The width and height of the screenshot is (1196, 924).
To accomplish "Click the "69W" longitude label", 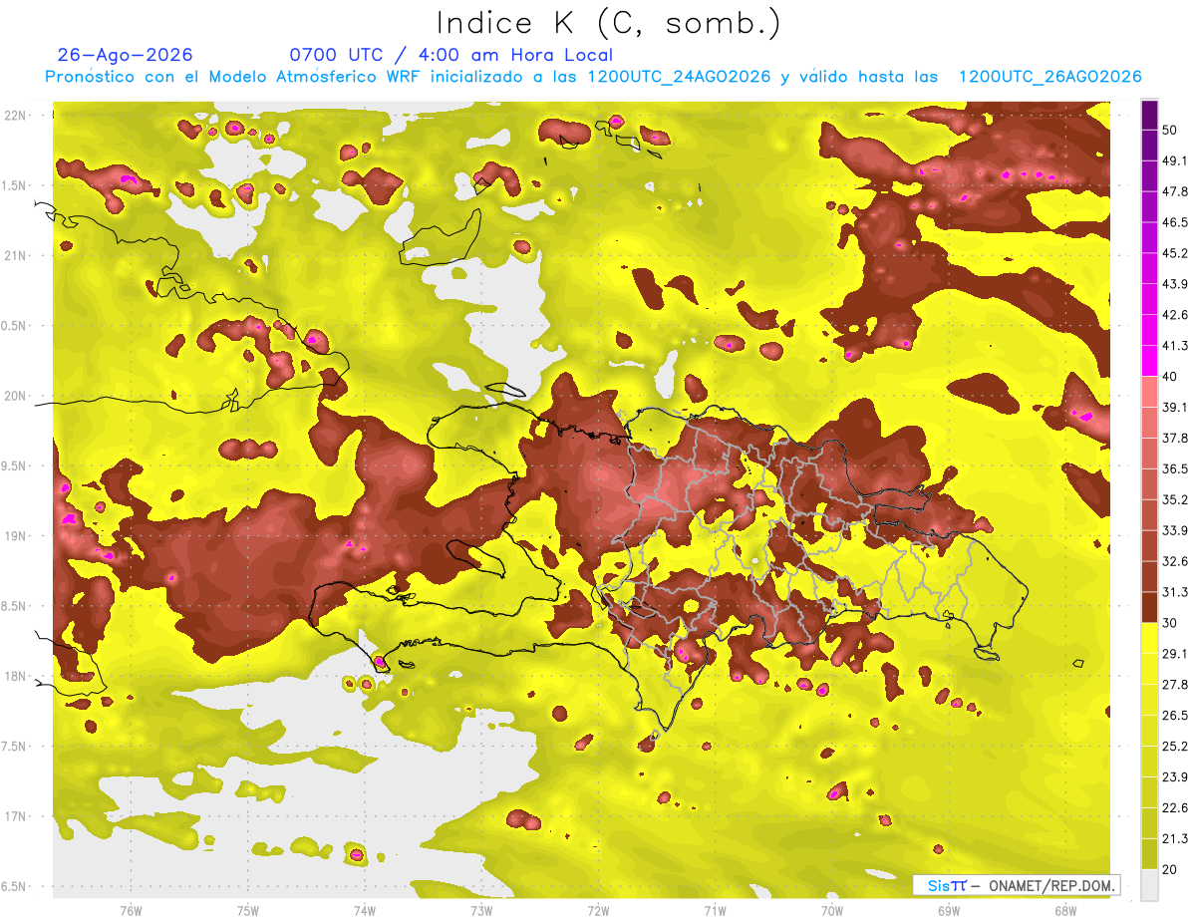I will [948, 910].
